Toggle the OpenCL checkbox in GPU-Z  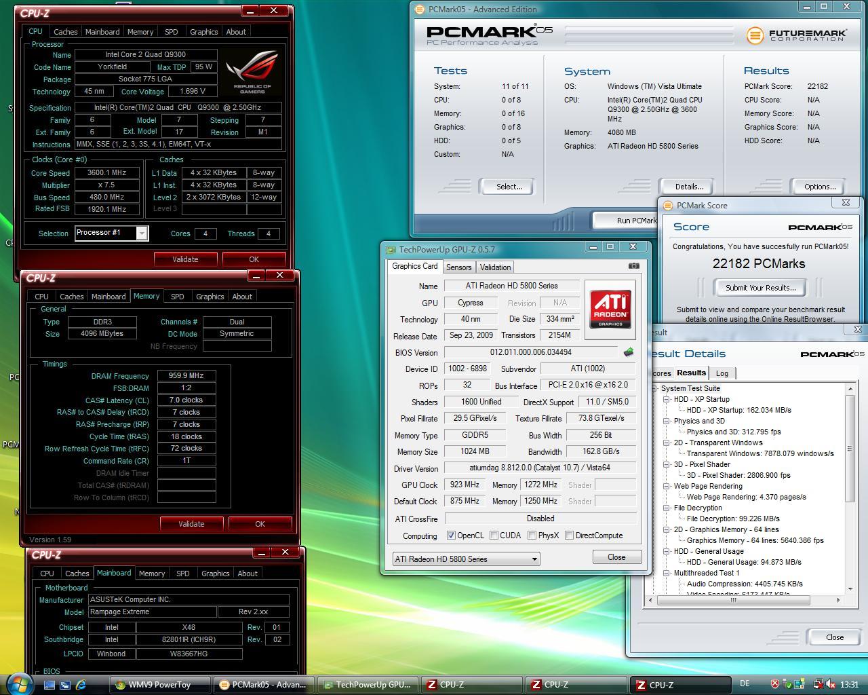point(451,536)
